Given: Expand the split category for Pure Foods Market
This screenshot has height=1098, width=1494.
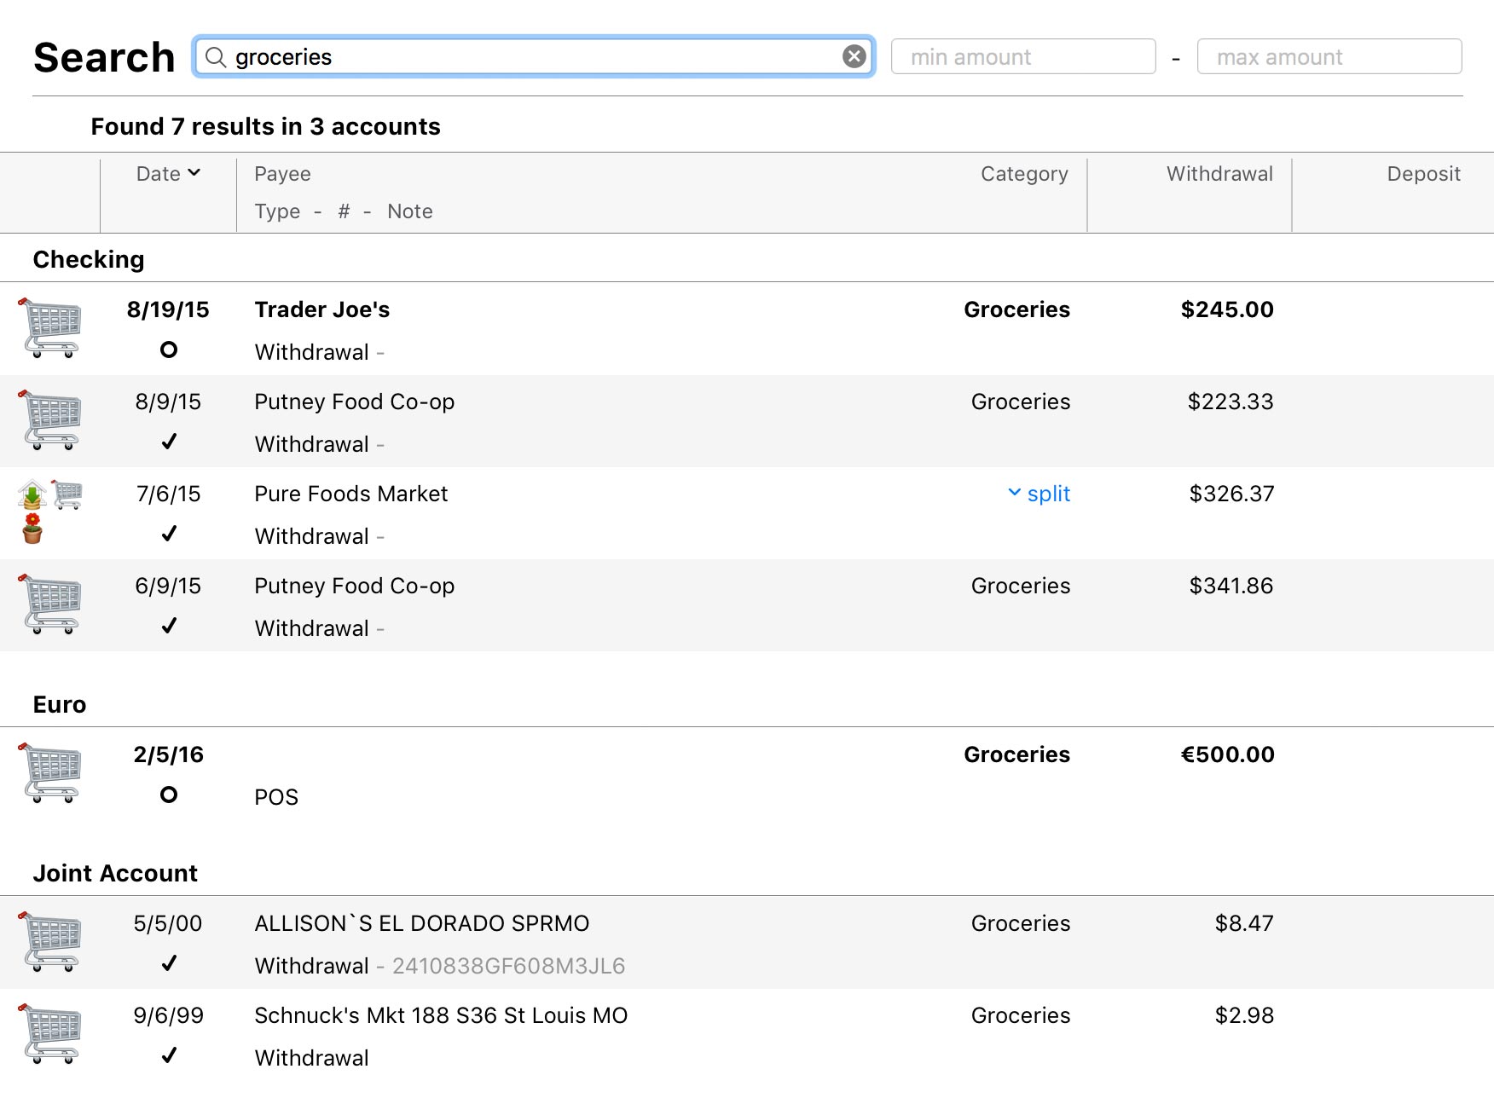Looking at the screenshot, I should [1039, 494].
